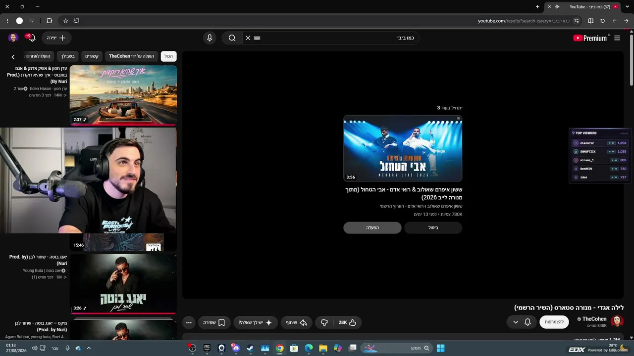This screenshot has width=634, height=356.
Task: Clear the search box with the X
Action: coord(248,38)
